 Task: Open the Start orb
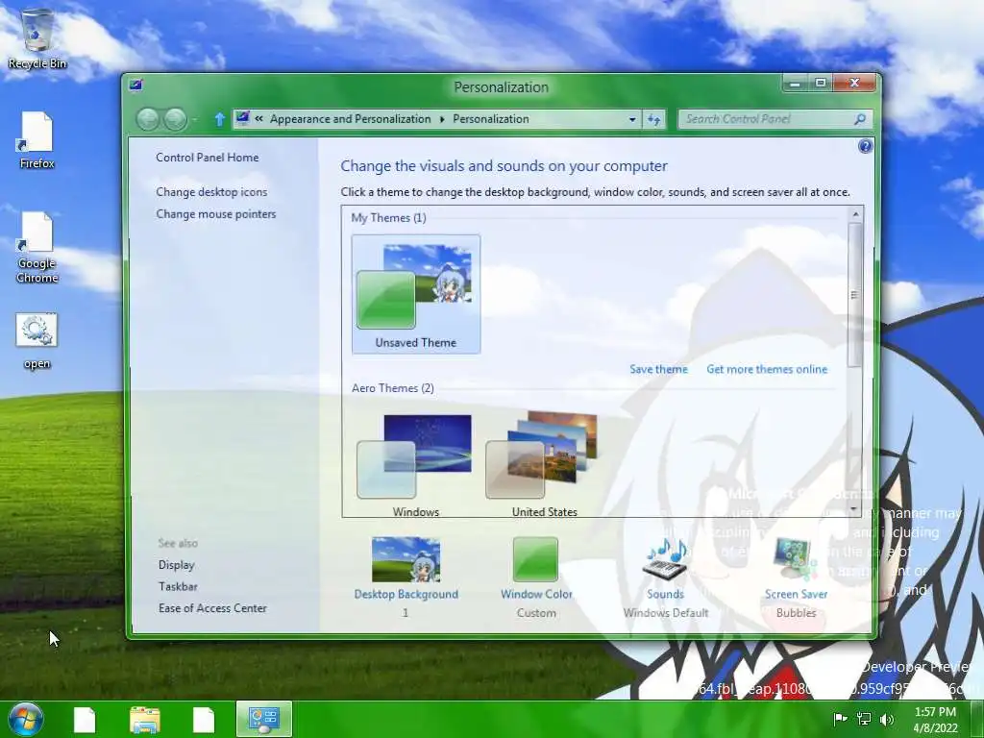click(x=26, y=719)
